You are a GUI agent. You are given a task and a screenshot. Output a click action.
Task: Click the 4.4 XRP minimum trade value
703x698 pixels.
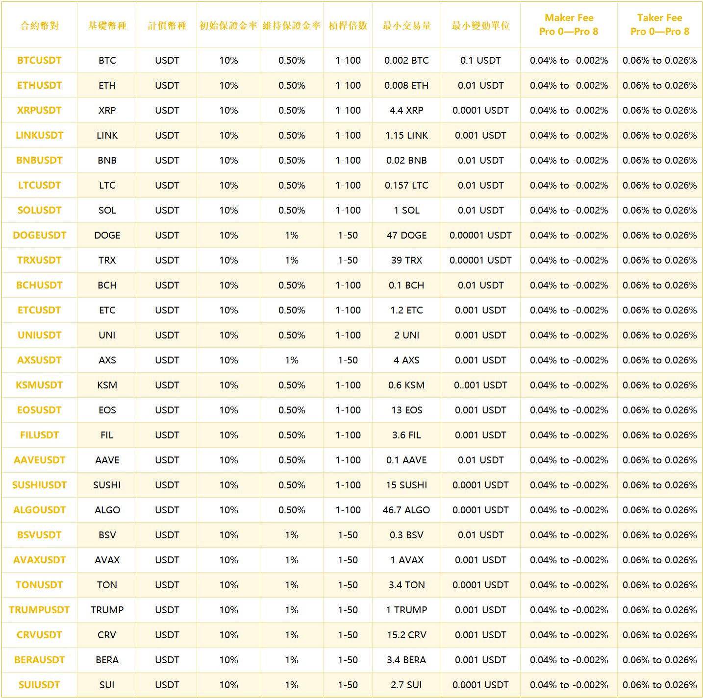pos(406,110)
